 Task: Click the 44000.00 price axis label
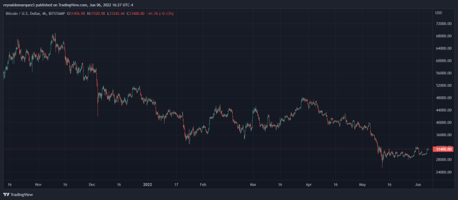[444, 111]
